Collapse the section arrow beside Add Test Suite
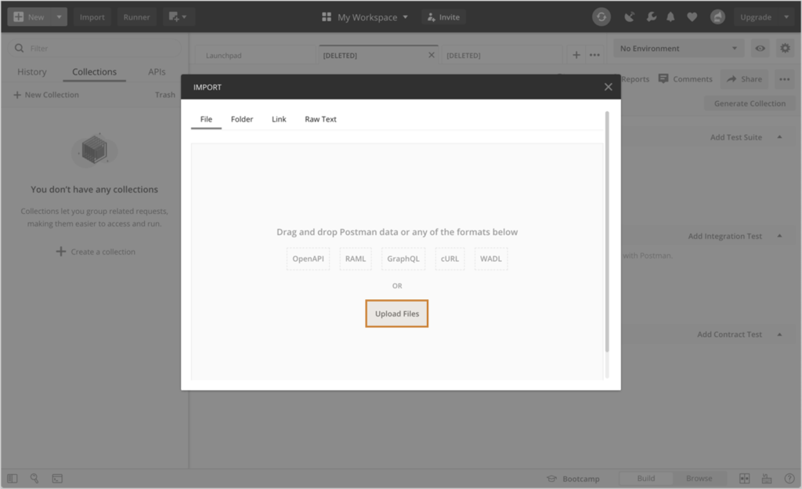Image resolution: width=802 pixels, height=489 pixels. (779, 136)
